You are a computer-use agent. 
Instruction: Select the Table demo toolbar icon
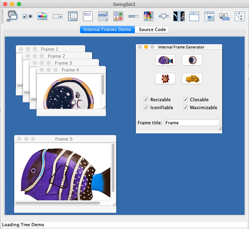(209, 16)
